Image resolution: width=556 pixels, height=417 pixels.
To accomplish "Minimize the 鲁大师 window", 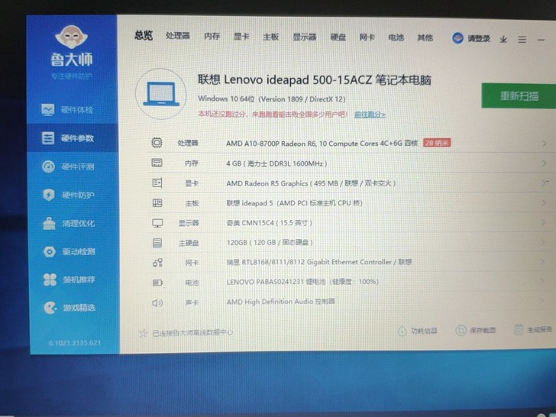I will pos(541,40).
